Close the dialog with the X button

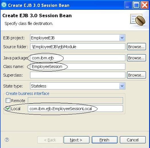(x=145, y=5)
